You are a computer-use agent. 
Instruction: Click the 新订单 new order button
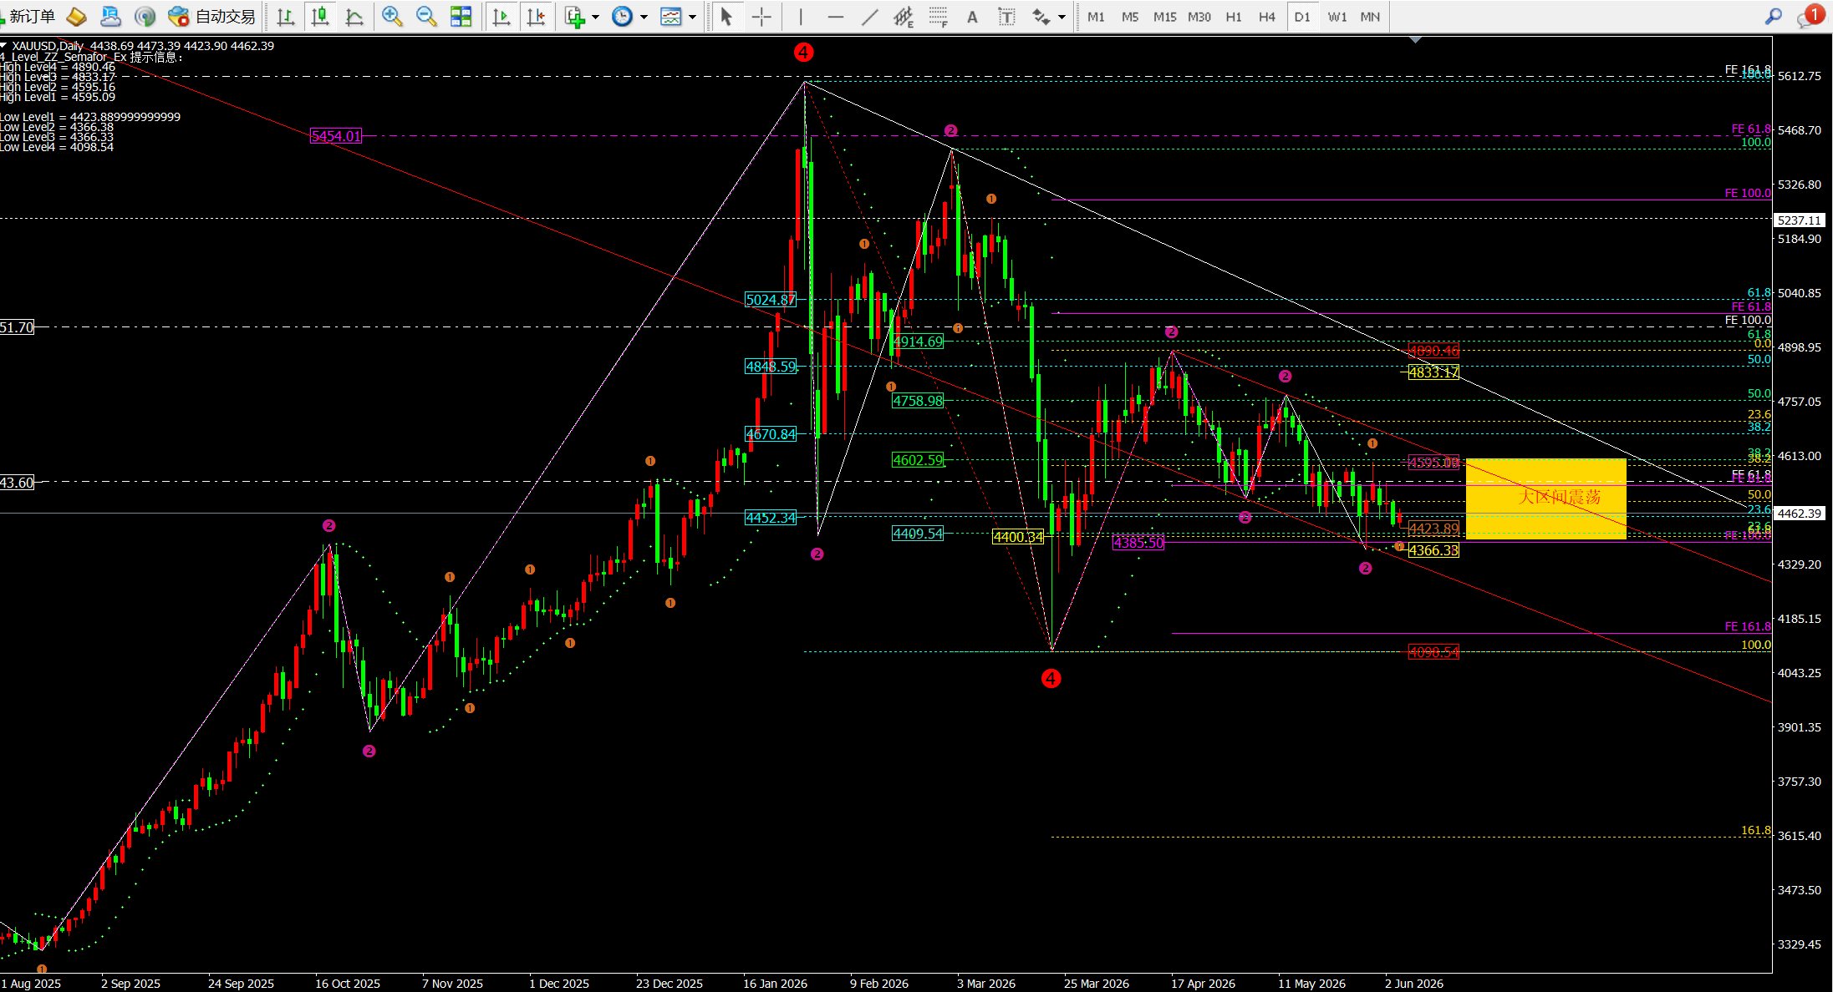(x=28, y=16)
